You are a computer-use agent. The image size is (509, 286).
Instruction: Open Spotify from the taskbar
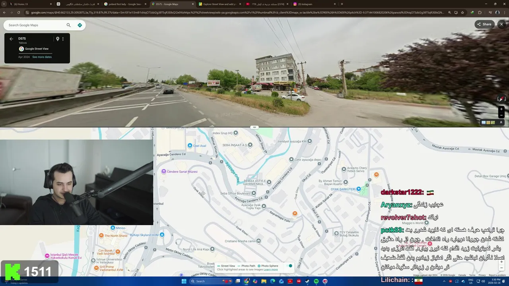316,281
